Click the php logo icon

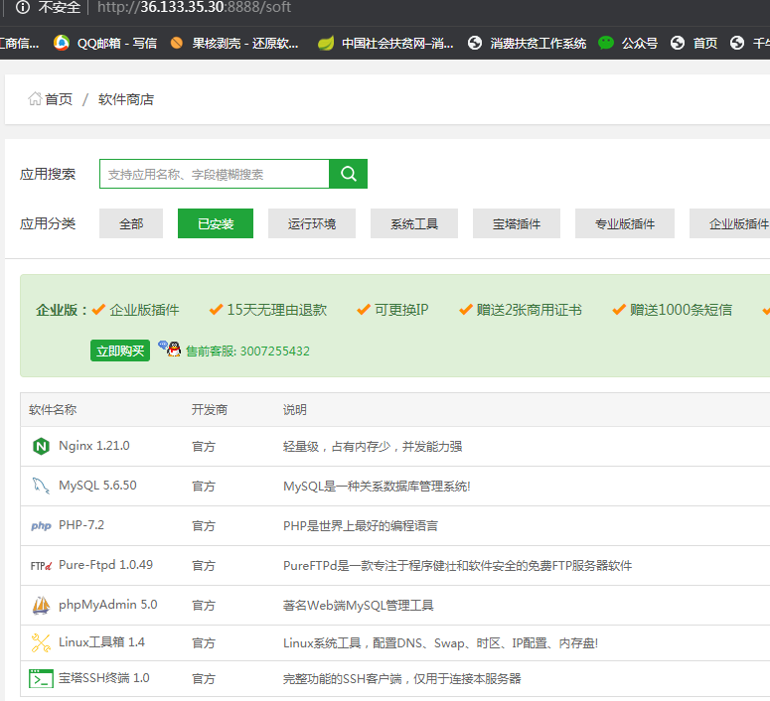41,526
